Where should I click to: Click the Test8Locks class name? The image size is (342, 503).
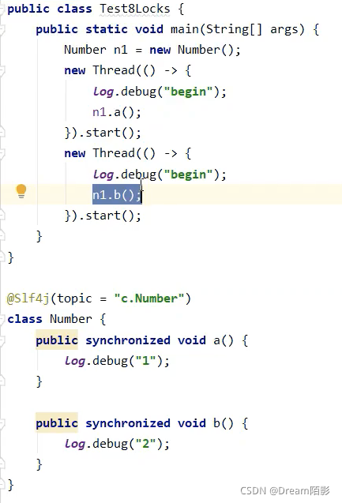pos(135,9)
